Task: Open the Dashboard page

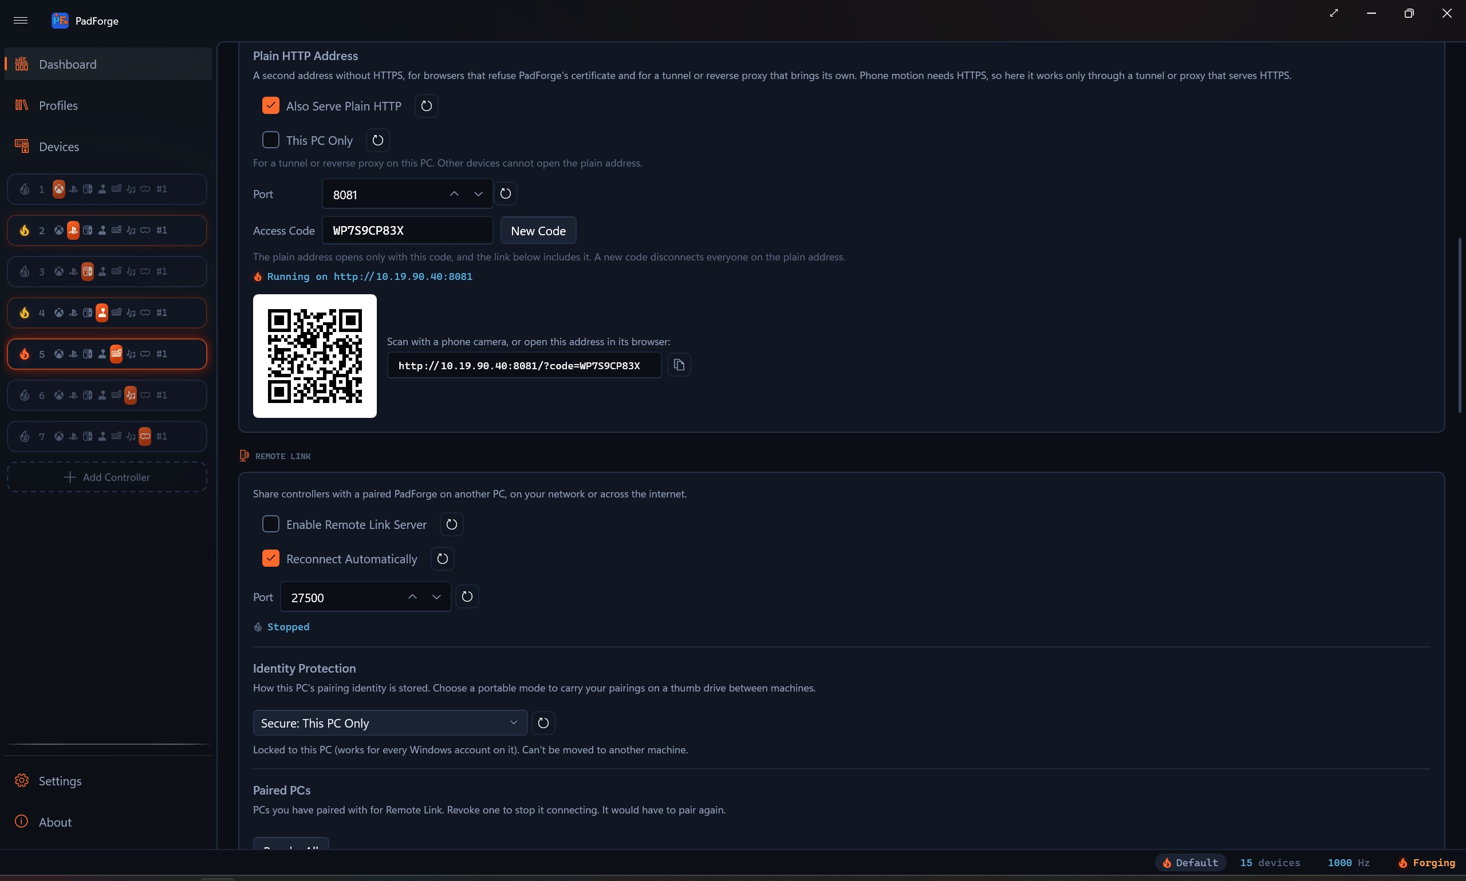Action: (108, 64)
